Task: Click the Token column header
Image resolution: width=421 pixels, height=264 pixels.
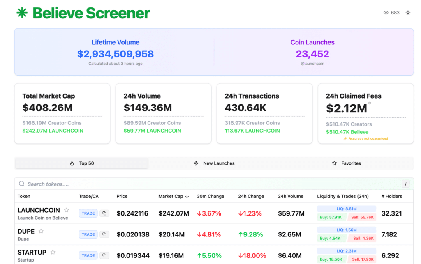Action: pos(24,196)
